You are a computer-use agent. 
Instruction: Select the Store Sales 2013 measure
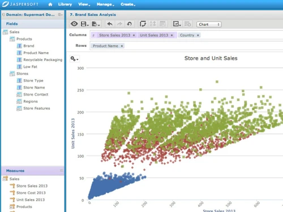(32, 186)
